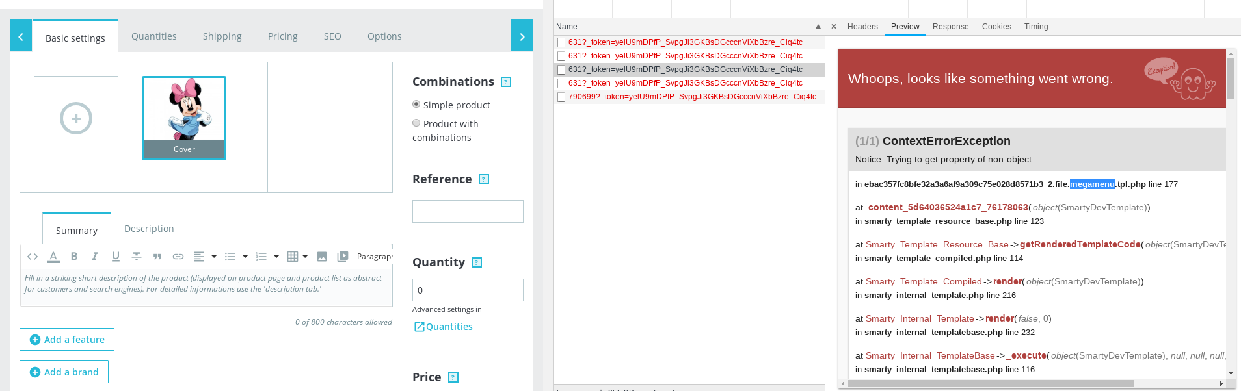Select the Product with combinations option
The height and width of the screenshot is (391, 1241).
tap(416, 123)
